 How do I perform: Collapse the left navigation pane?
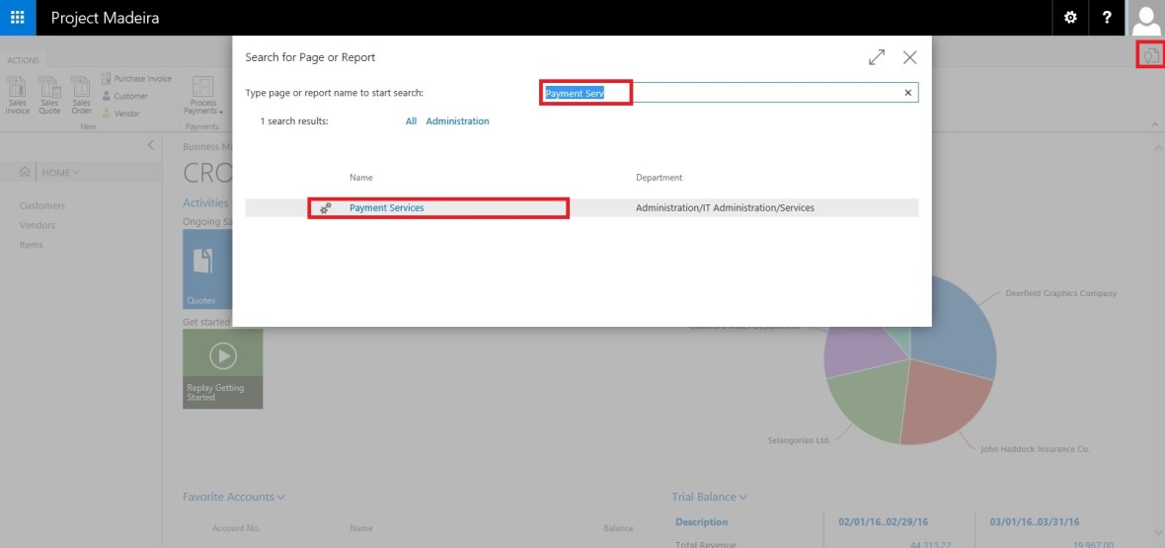point(150,145)
